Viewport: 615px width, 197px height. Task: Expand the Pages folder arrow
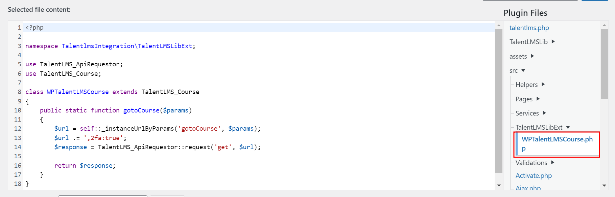pyautogui.click(x=538, y=99)
